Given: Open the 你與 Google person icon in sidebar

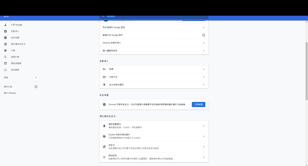Looking at the screenshot, I should click(6, 25).
